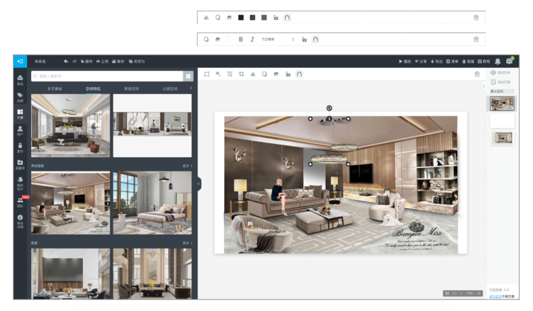Open layer order options in main toolbar
Screen dimensions: 533x311
(276, 74)
